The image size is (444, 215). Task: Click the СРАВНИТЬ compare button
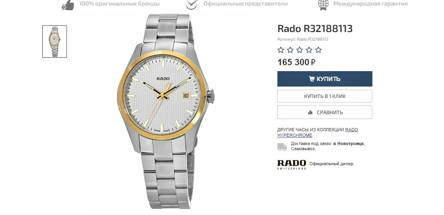click(325, 112)
